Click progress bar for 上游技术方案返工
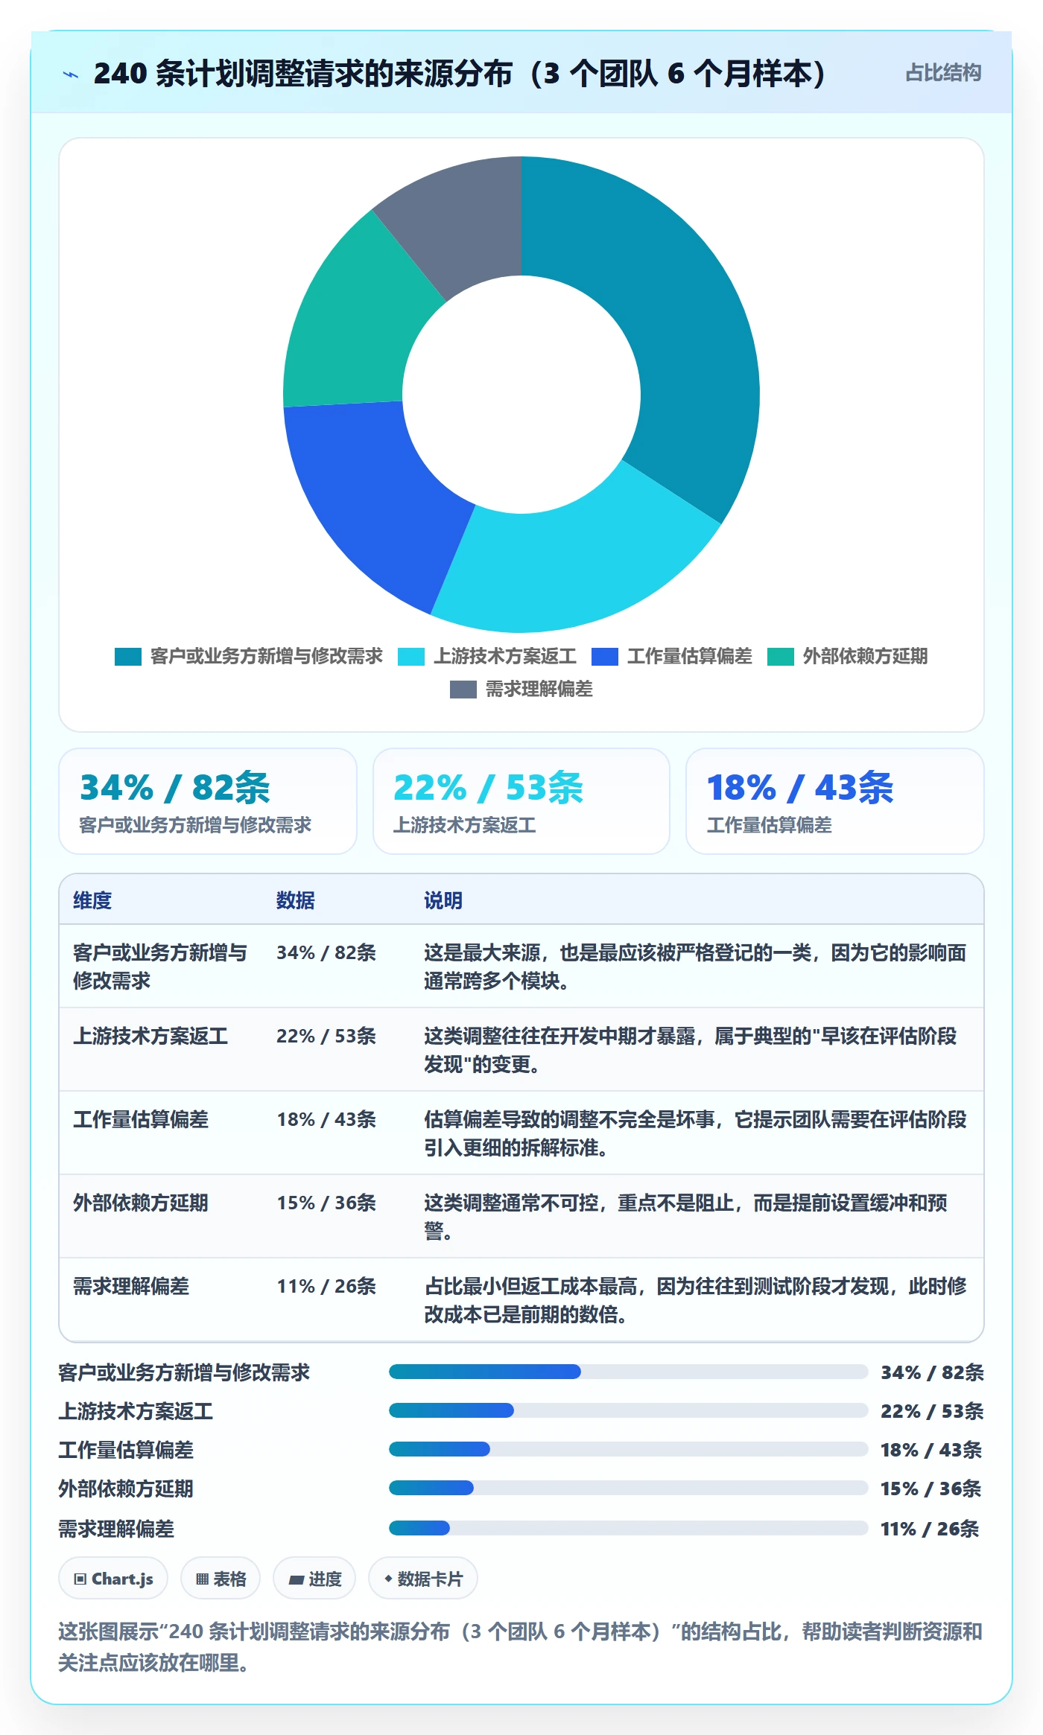Viewport: 1043px width, 1735px height. pos(628,1410)
